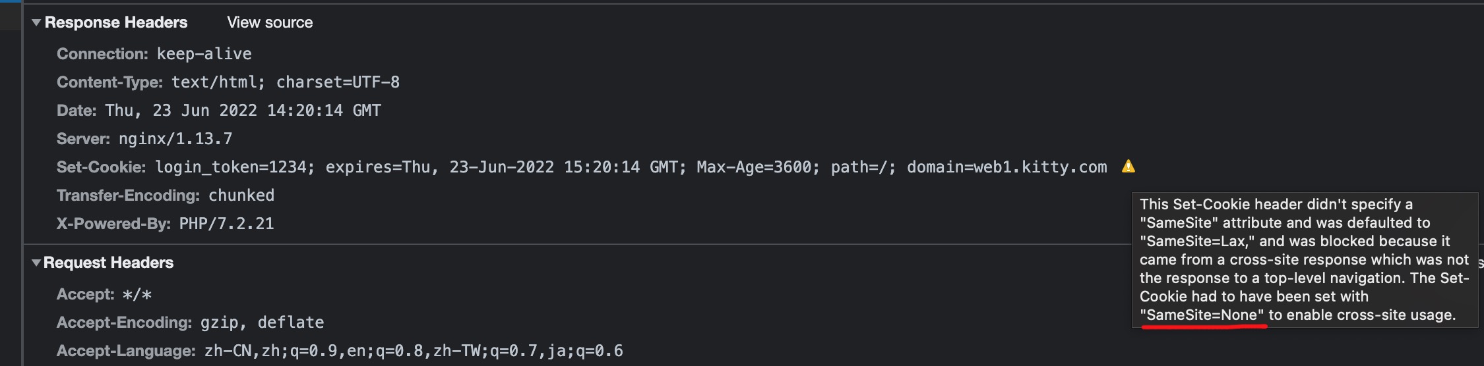Collapse the Request Headers section triangle

[x=36, y=263]
